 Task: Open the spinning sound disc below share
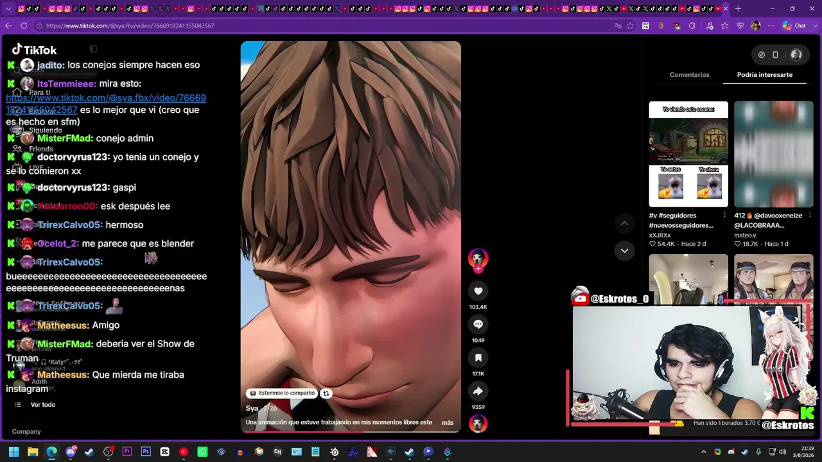(x=478, y=424)
